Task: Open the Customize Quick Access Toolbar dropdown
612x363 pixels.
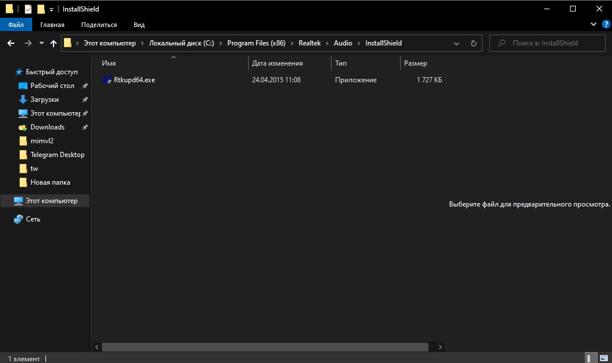Action: [x=51, y=10]
